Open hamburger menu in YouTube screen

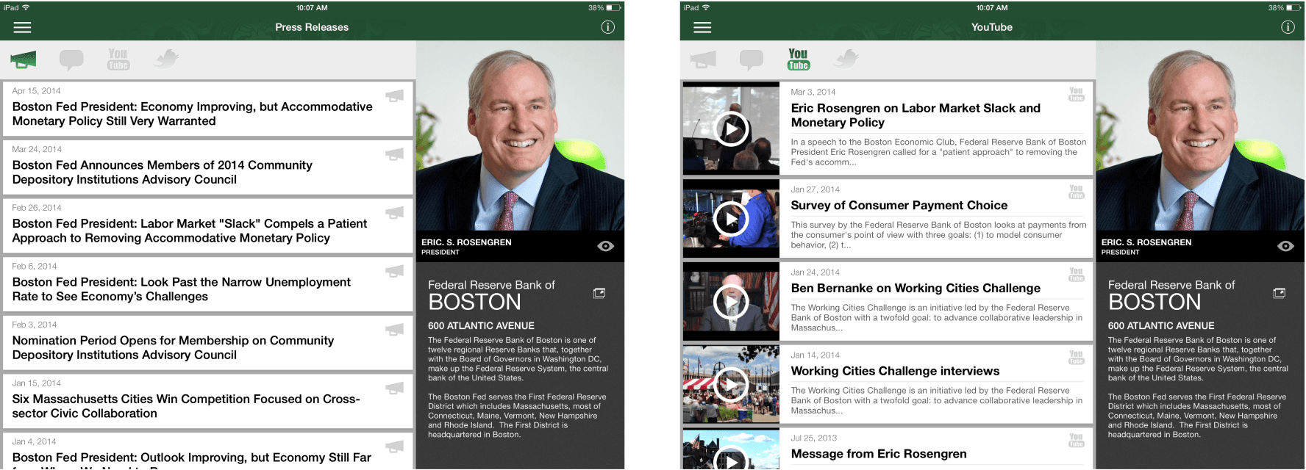702,27
